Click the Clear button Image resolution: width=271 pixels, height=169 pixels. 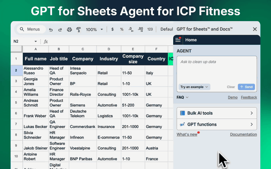231,87
